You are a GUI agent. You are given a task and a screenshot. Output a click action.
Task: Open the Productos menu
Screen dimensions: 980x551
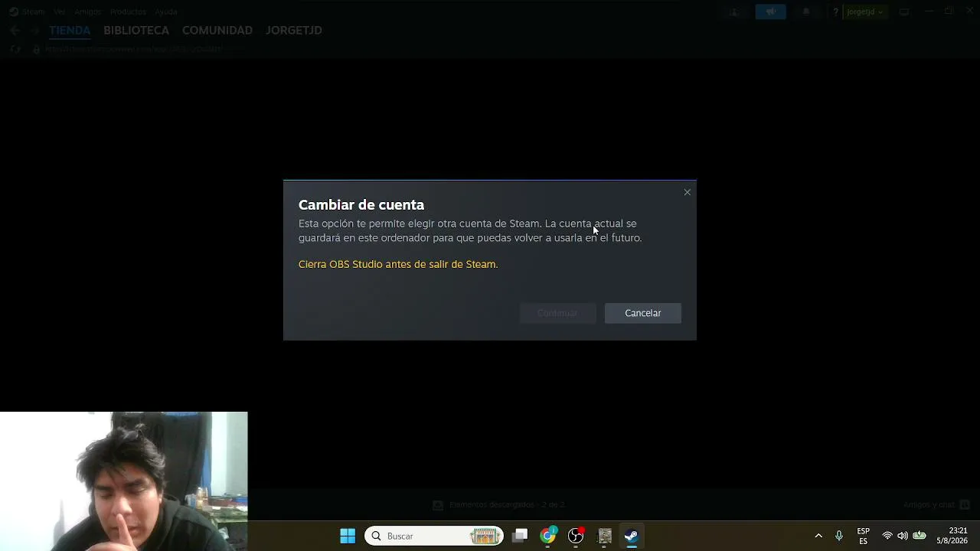[x=127, y=11]
